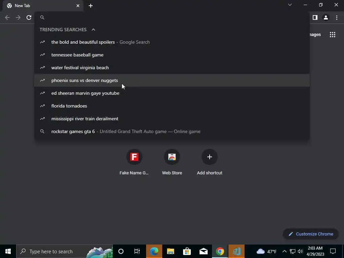
Task: Pick 'phoenix suns vs denver nuggets' suggestion
Action: point(172,80)
